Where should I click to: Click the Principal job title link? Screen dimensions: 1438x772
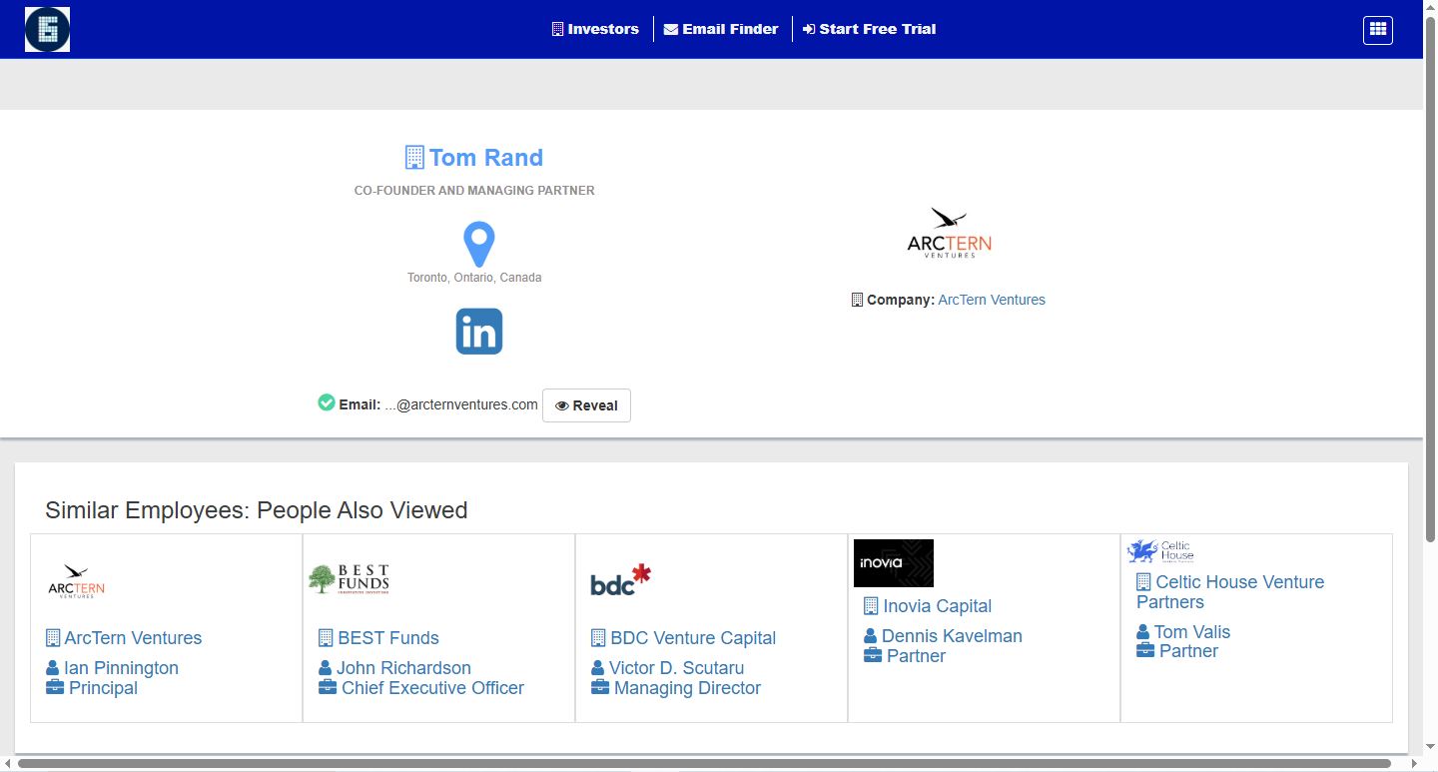coord(103,688)
